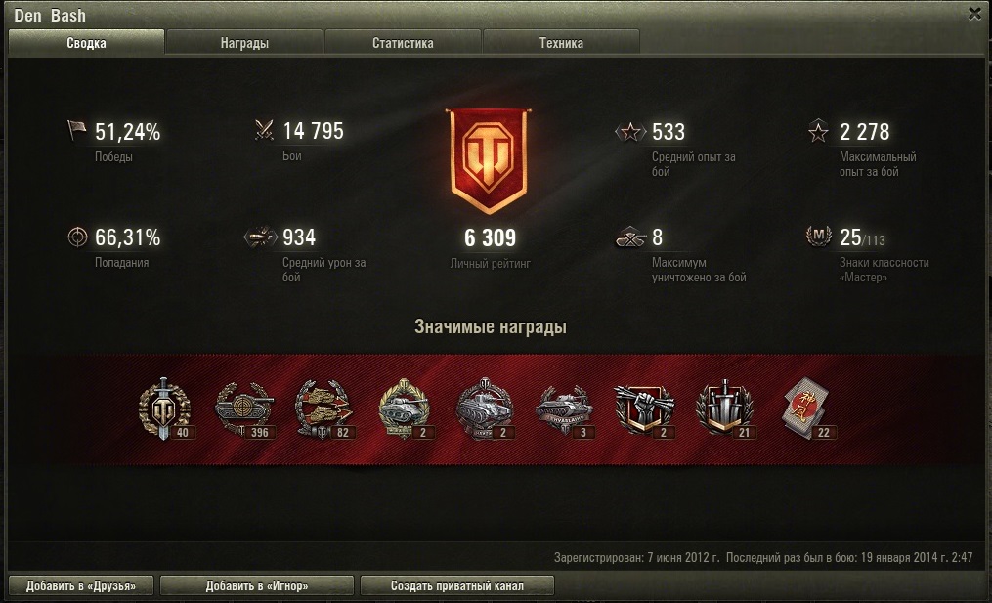Screen dimensions: 992x603
Task: Click Создать приватный канал button
Action: (x=456, y=586)
